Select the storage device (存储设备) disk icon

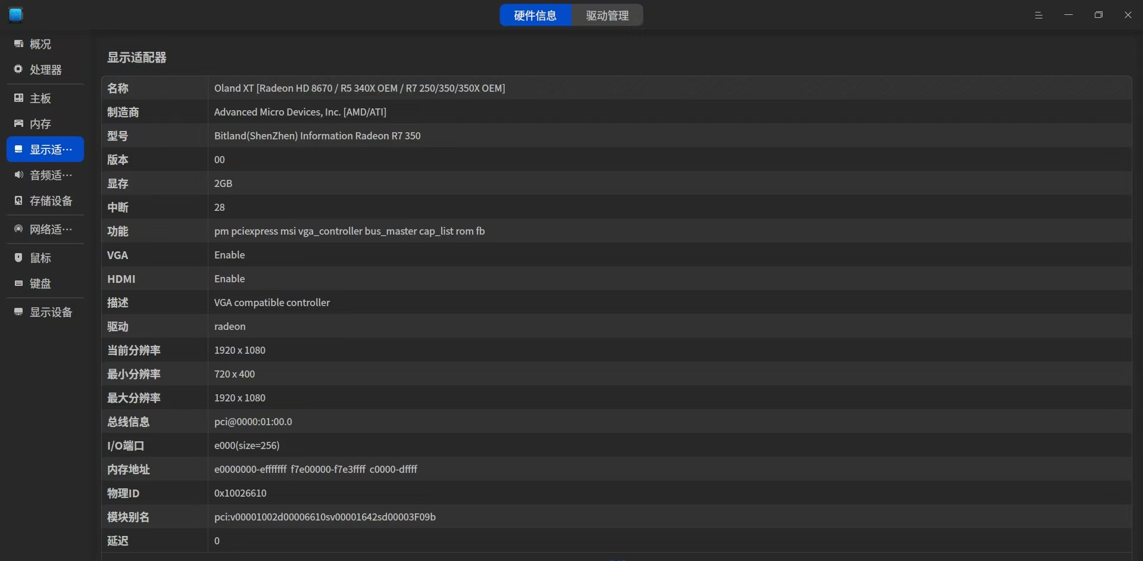(18, 201)
